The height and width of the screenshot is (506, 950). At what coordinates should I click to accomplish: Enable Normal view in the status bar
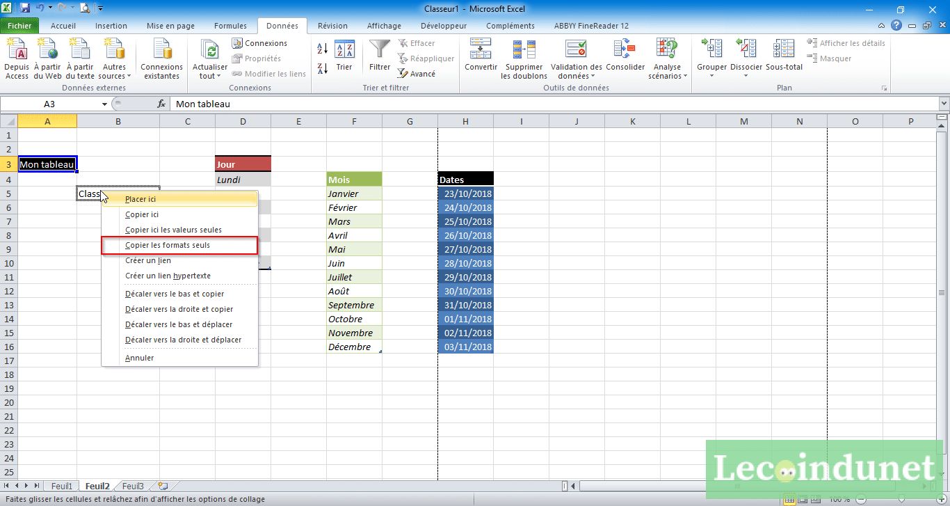(789, 498)
